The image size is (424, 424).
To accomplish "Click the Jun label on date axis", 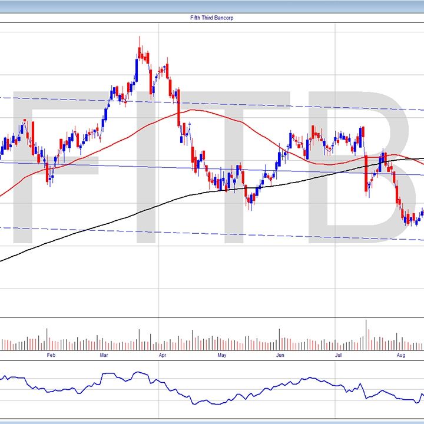I will pos(280,356).
